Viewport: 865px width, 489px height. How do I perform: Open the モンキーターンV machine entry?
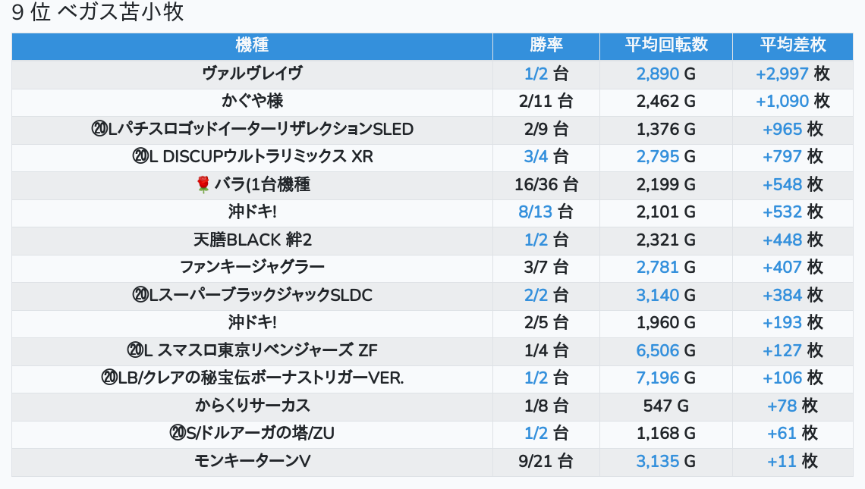[x=252, y=461]
